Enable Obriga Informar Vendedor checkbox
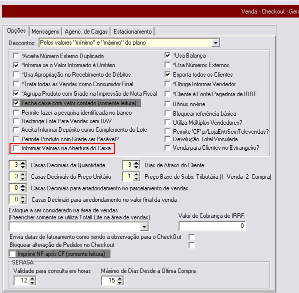Viewport: 299px width, 293px height. click(x=167, y=84)
